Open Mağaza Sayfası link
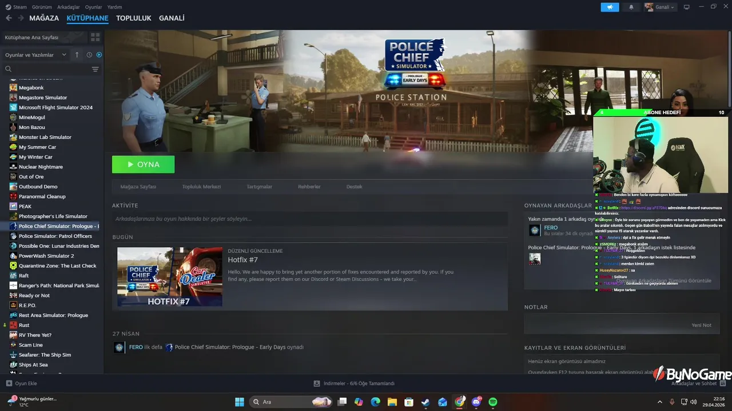This screenshot has height=411, width=732. pos(138,187)
